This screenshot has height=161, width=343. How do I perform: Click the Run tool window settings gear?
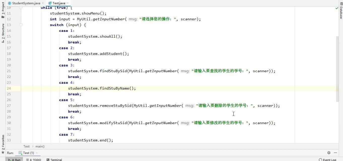[329, 153]
